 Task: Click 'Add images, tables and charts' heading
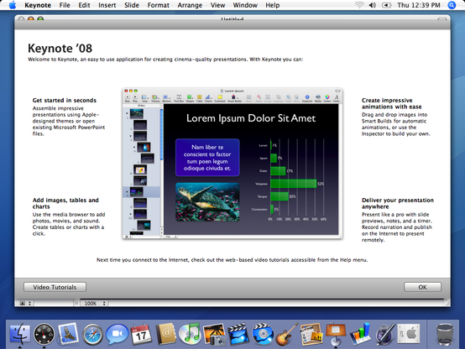65,203
